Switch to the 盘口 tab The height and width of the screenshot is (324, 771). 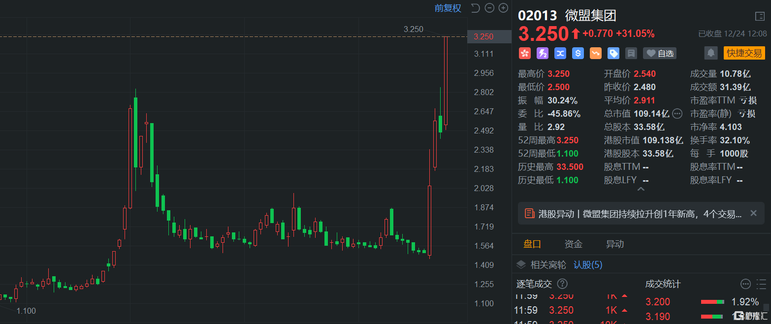pyautogui.click(x=532, y=244)
